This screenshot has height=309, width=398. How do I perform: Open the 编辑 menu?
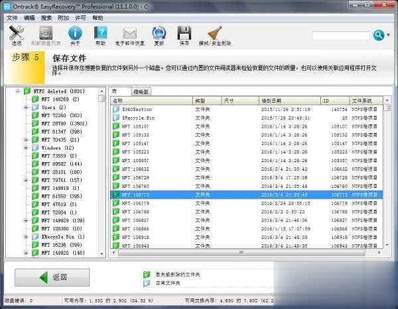29,18
